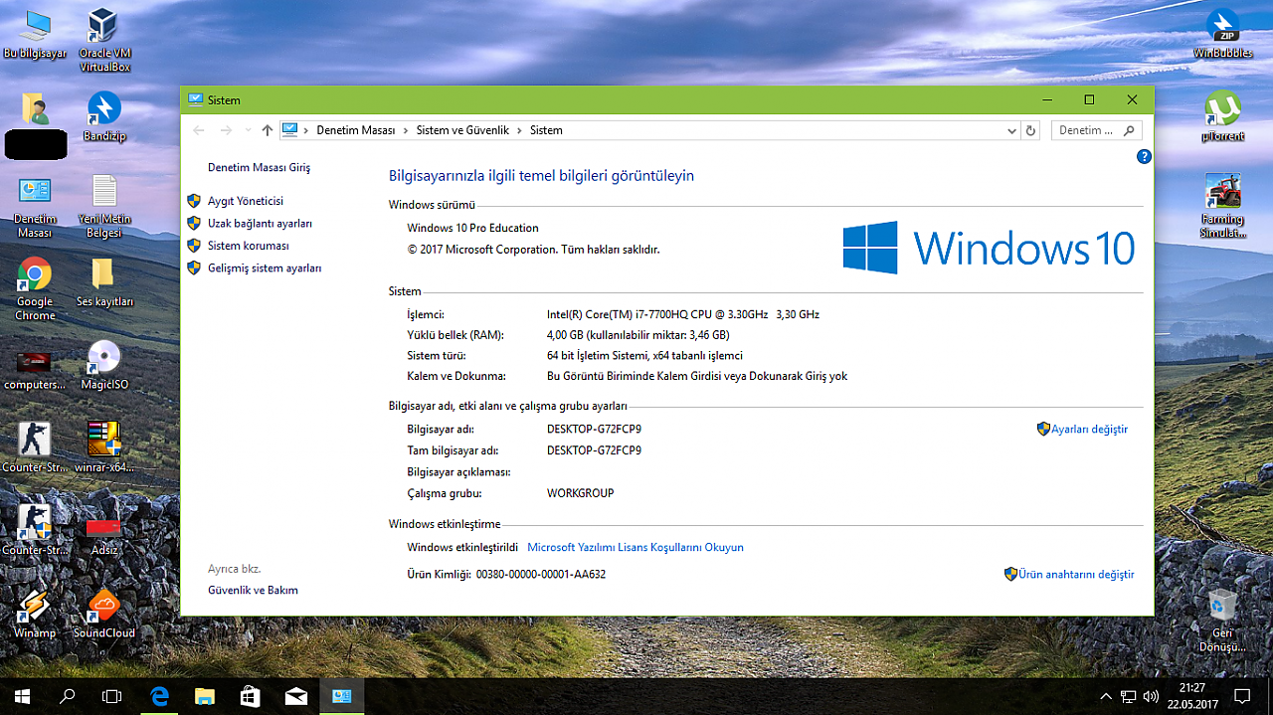Viewport: 1273px width, 715px height.
Task: Read Microsoft Yazılımı Lisans Koşullarını Okuyun link
Action: click(x=636, y=547)
